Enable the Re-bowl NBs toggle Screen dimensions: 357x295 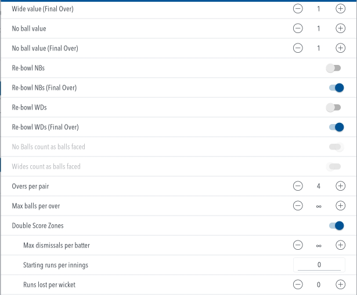[334, 68]
